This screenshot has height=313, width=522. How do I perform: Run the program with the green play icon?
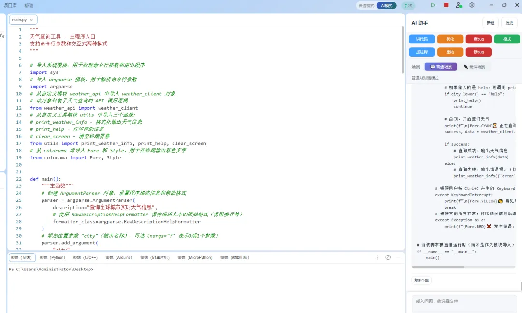433,5
